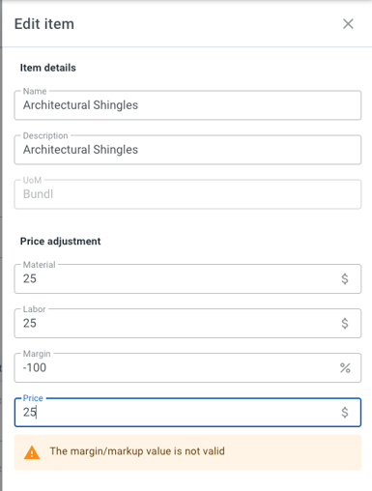
Task: Click the margin/markup not valid warning message
Action: (x=137, y=451)
